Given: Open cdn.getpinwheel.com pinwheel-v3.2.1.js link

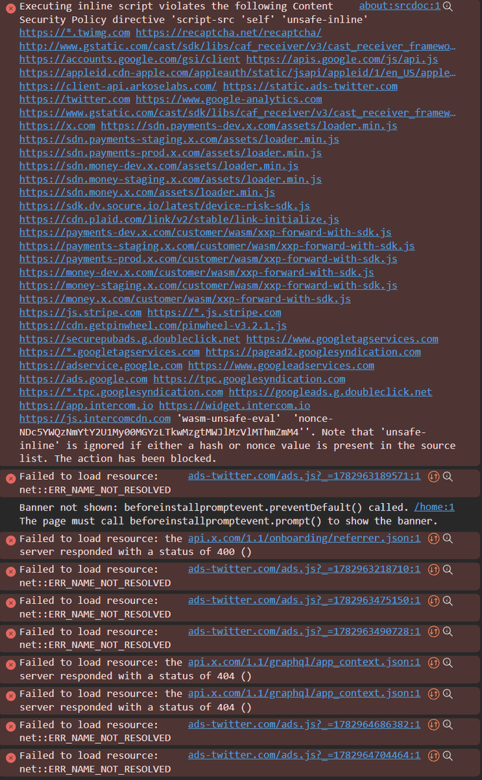Looking at the screenshot, I should [x=153, y=326].
